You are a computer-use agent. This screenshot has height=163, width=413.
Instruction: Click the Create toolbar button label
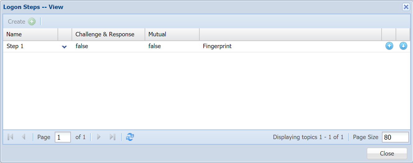pyautogui.click(x=16, y=21)
